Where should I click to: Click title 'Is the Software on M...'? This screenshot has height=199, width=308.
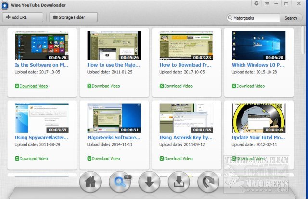click(x=42, y=65)
